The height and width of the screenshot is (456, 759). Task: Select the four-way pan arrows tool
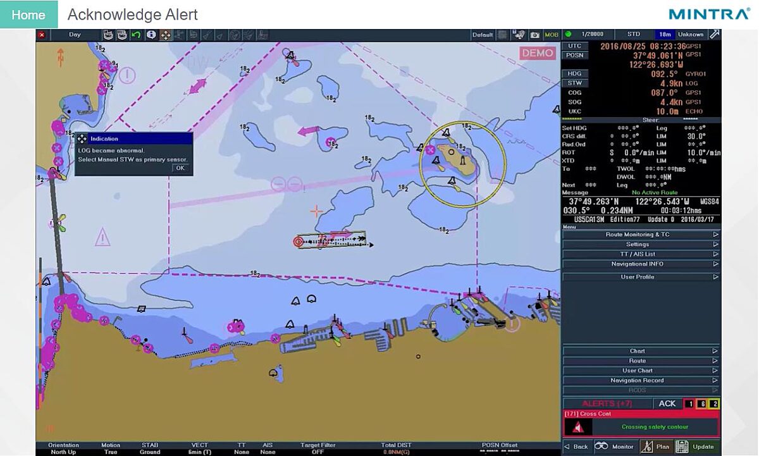pos(166,35)
